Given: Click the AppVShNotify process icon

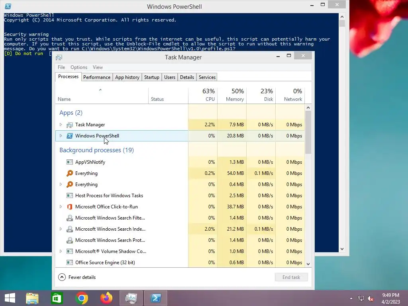Looking at the screenshot, I should (x=69, y=162).
